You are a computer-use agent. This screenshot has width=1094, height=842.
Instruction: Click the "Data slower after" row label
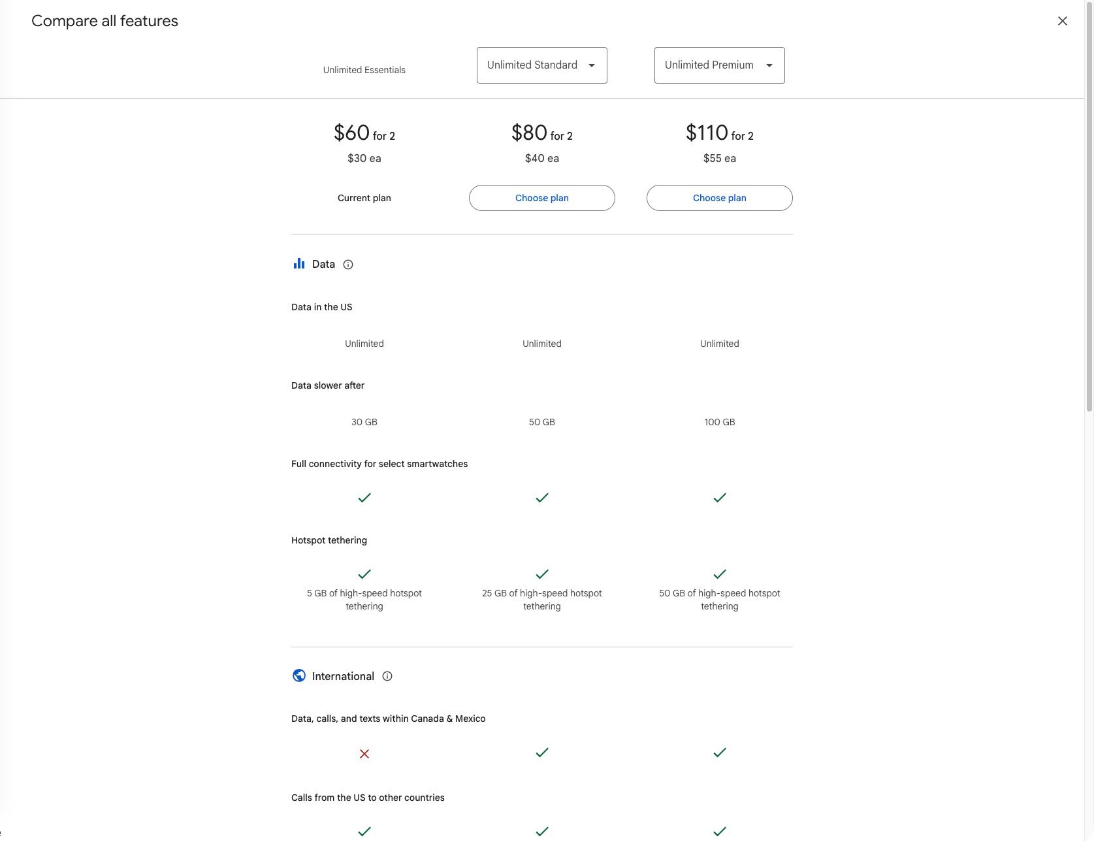328,385
